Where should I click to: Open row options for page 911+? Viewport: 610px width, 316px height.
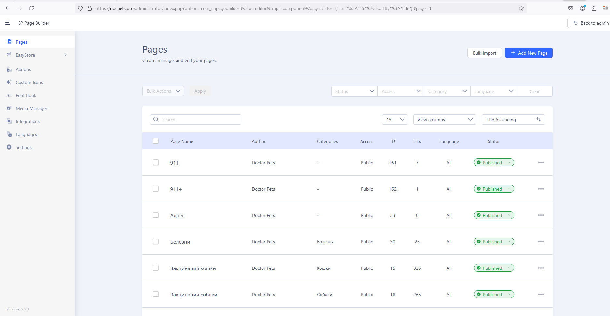click(x=541, y=189)
